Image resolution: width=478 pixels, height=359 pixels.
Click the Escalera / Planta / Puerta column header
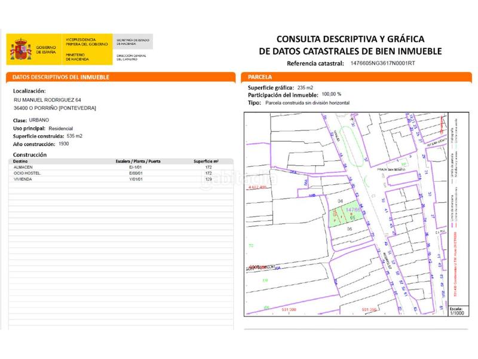click(137, 162)
